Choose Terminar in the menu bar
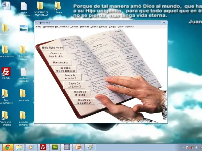Image resolution: width=202 pixels, height=151 pixels. coord(130,27)
